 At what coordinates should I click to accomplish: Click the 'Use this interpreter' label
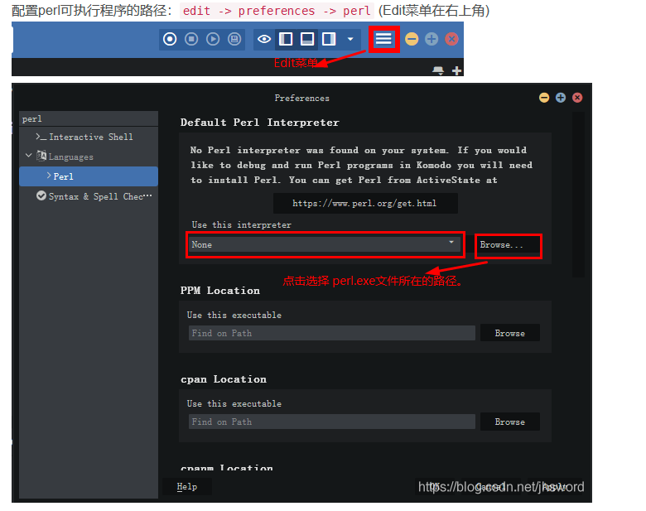pyautogui.click(x=242, y=225)
